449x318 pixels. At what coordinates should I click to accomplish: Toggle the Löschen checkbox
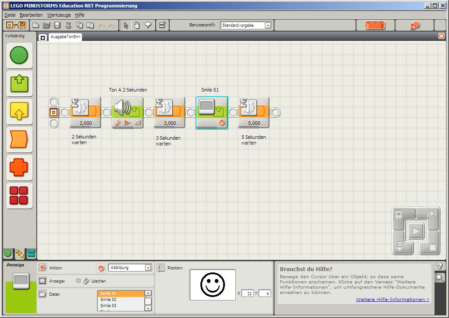pyautogui.click(x=79, y=281)
